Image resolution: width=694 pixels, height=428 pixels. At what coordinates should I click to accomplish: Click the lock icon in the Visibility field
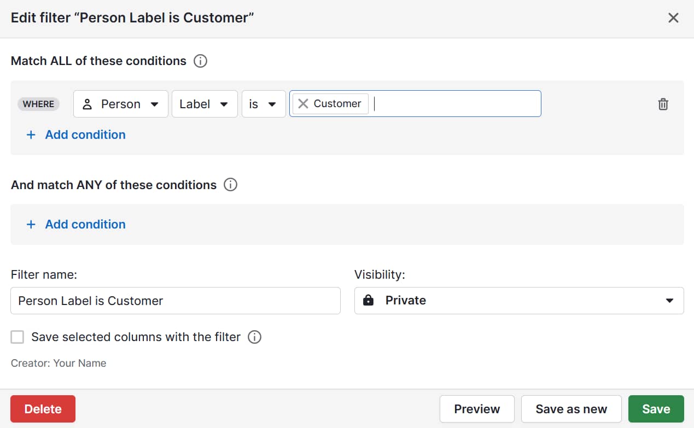click(x=368, y=300)
